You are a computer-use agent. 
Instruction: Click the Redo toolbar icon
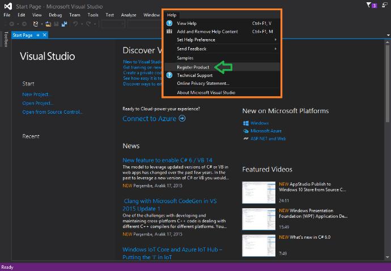click(88, 24)
